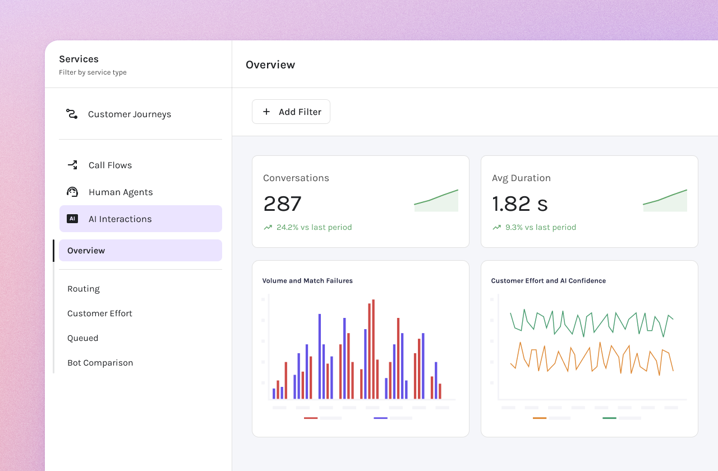The width and height of the screenshot is (718, 471).
Task: Click the Services heading
Action: [79, 59]
